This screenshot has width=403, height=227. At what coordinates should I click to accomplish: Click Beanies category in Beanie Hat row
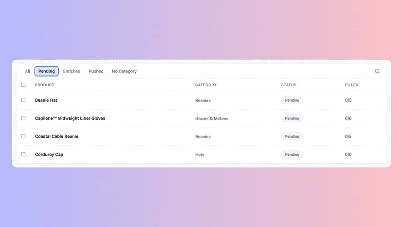click(x=203, y=100)
